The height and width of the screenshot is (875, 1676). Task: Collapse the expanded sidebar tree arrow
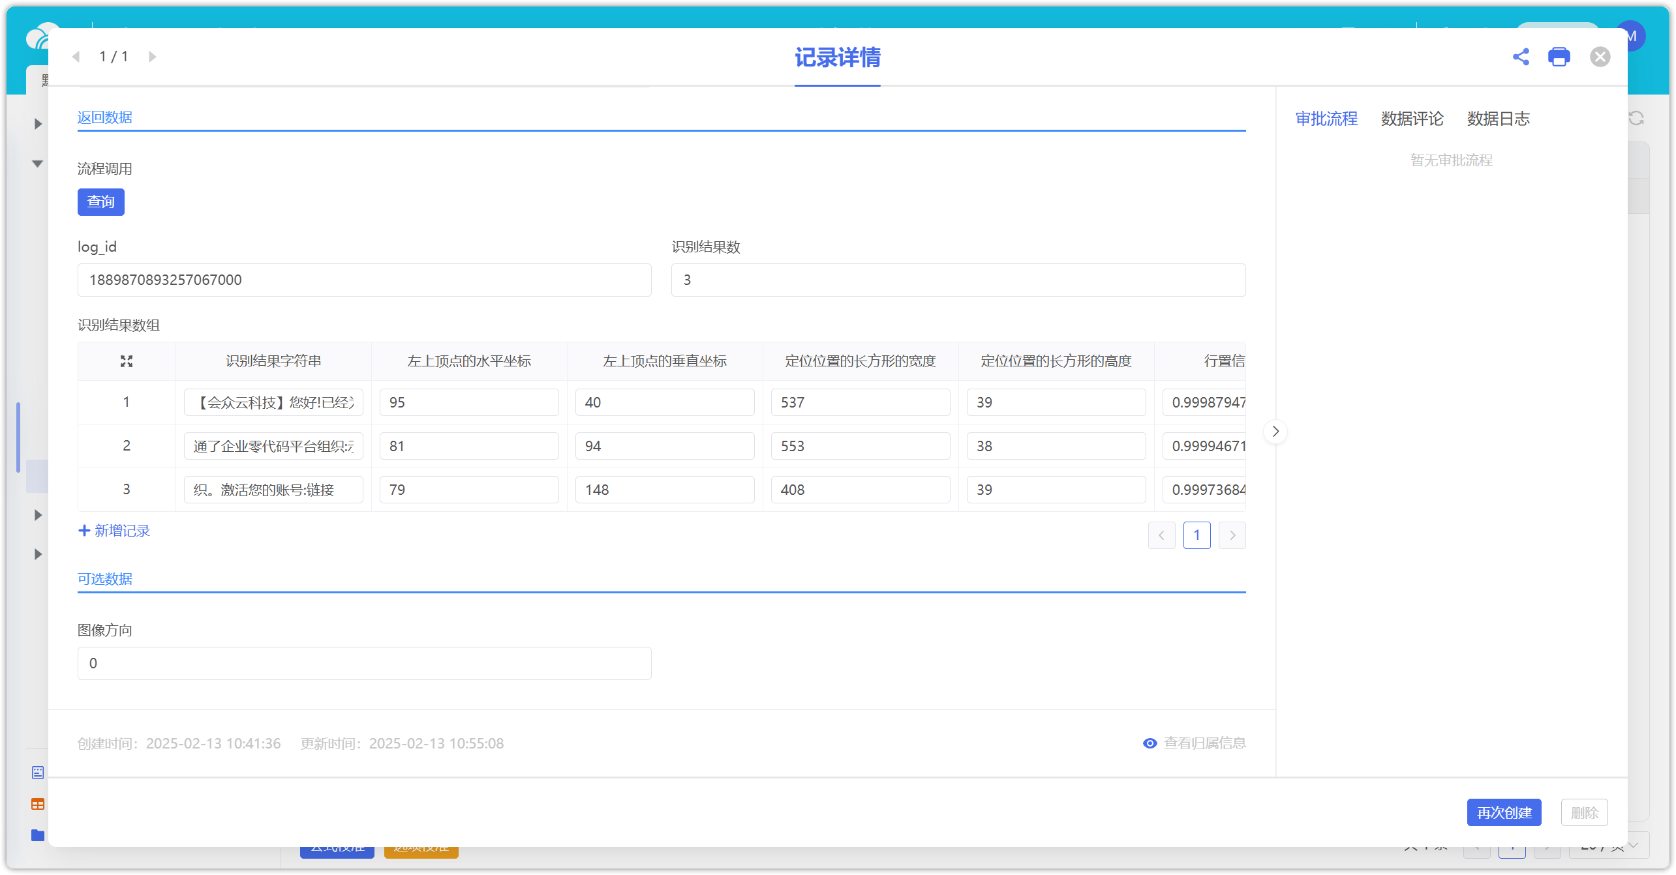[x=38, y=164]
